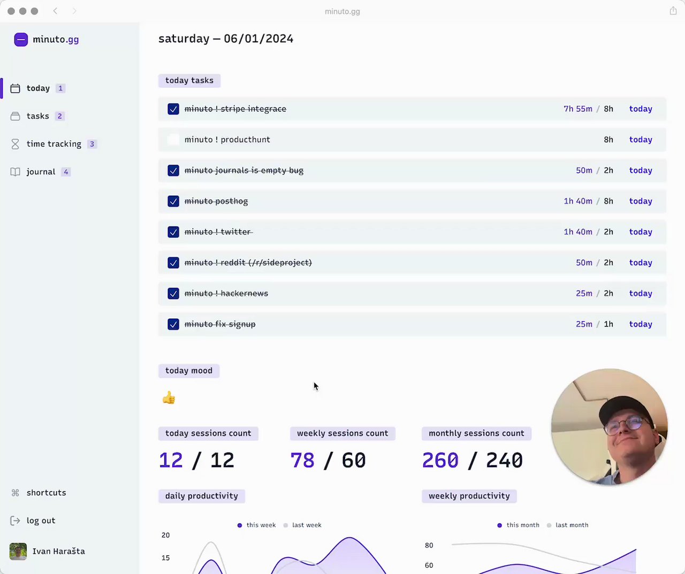
Task: Click the 7h 55m tracked time
Action: 578,109
